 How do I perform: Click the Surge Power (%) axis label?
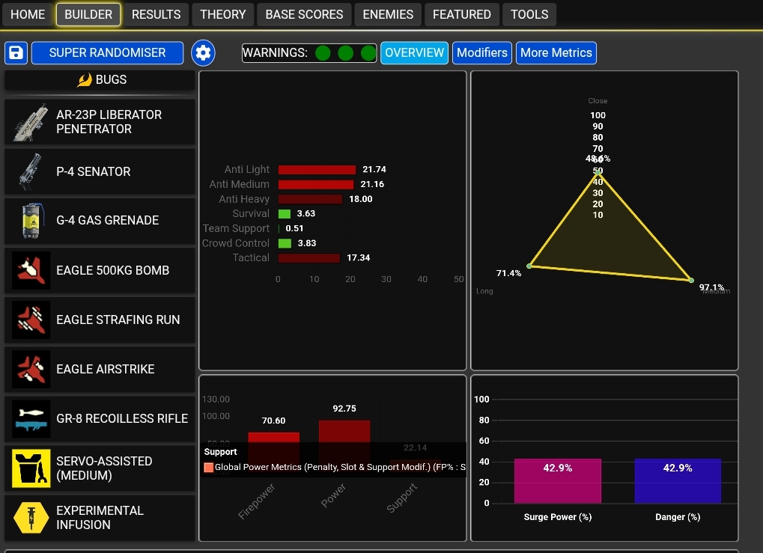pyautogui.click(x=558, y=517)
